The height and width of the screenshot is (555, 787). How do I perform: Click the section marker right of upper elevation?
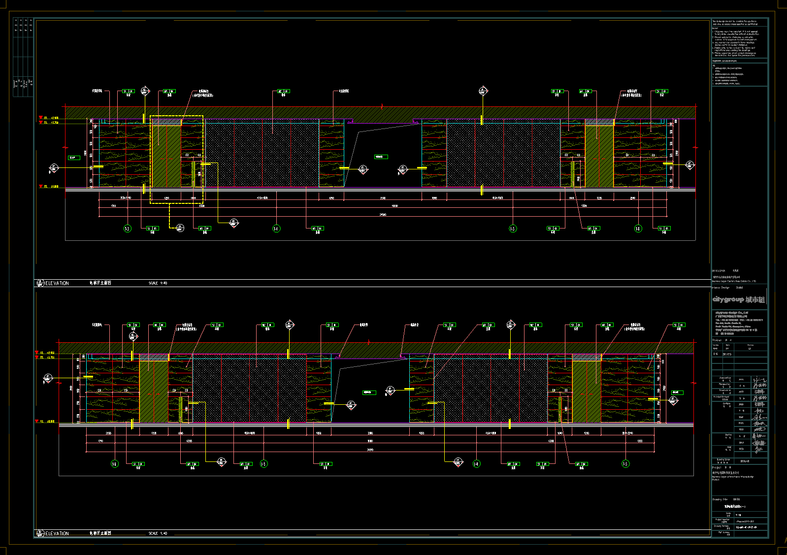(689, 165)
